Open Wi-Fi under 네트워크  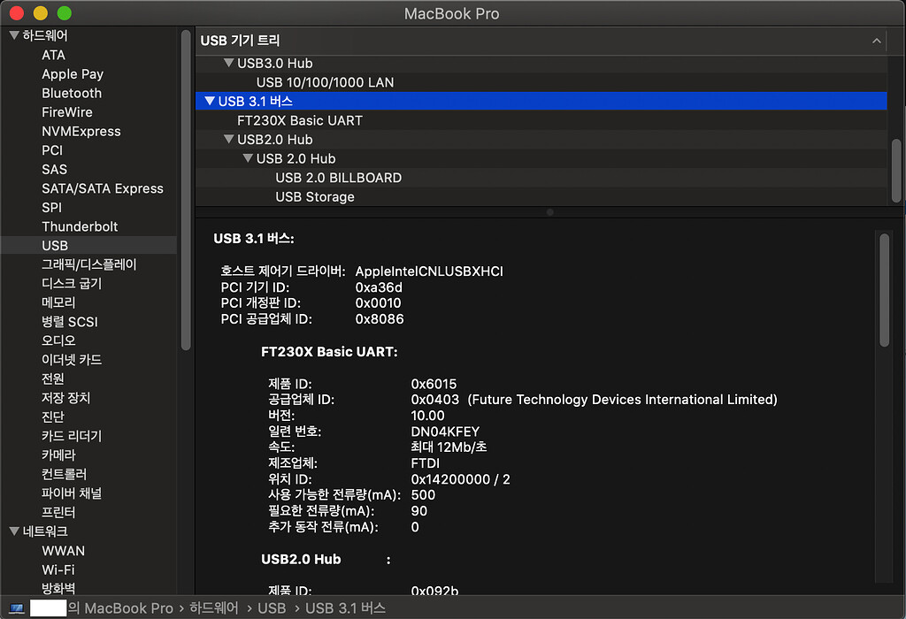point(57,569)
